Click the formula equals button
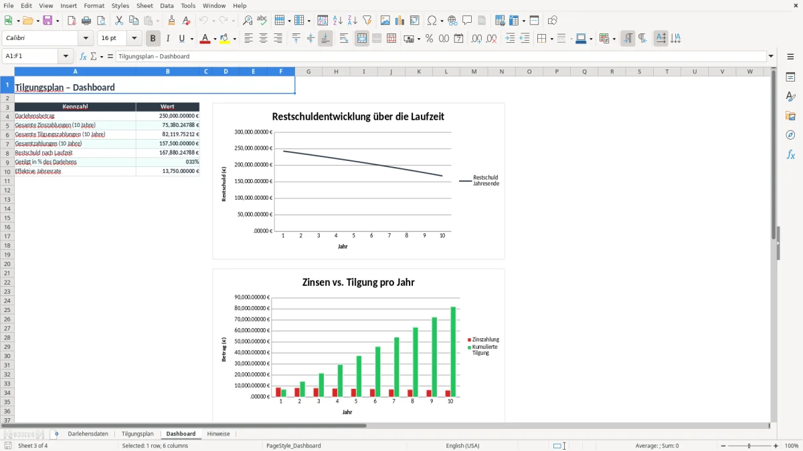 (x=110, y=57)
